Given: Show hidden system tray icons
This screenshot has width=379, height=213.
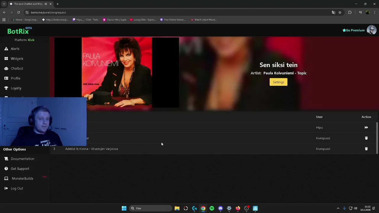Looking at the screenshot, I should 338,208.
